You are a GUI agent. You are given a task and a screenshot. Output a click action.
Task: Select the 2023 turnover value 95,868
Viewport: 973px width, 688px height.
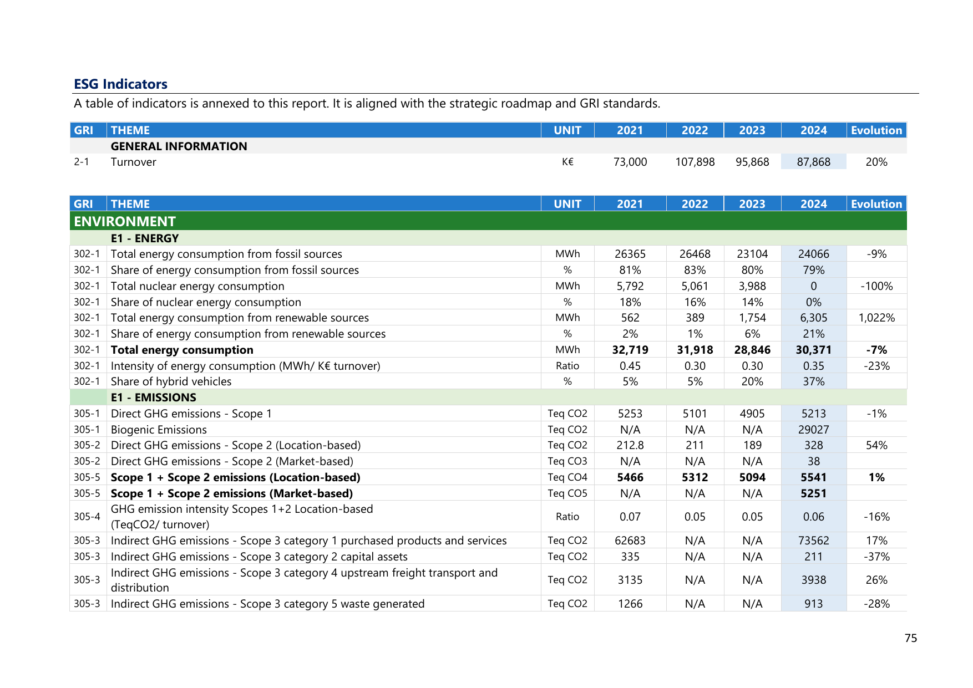tap(752, 162)
